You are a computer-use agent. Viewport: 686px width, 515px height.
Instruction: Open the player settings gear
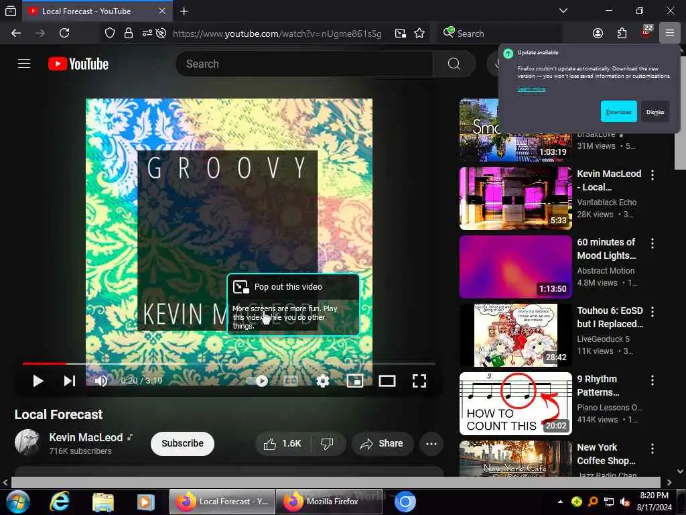tap(323, 381)
